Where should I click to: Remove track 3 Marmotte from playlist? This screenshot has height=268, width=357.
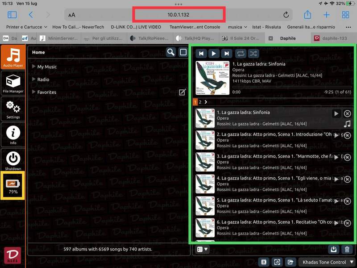pyautogui.click(x=348, y=158)
